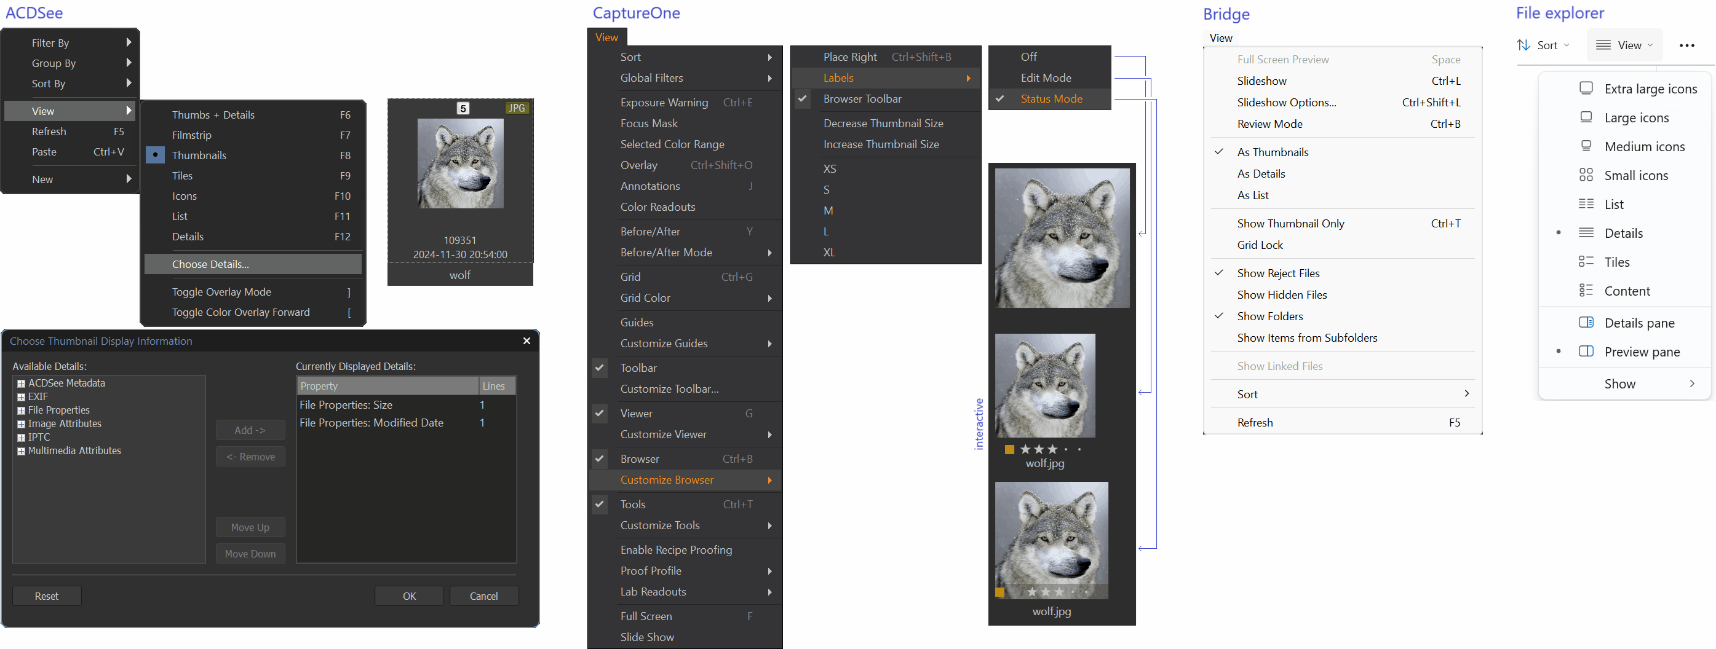Select the largest wolf thumbnail in CaptureOne
This screenshot has width=1716, height=649.
click(x=1063, y=238)
